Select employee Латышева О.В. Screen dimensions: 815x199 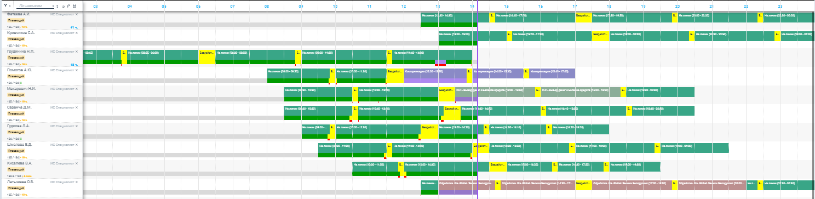click(20, 181)
